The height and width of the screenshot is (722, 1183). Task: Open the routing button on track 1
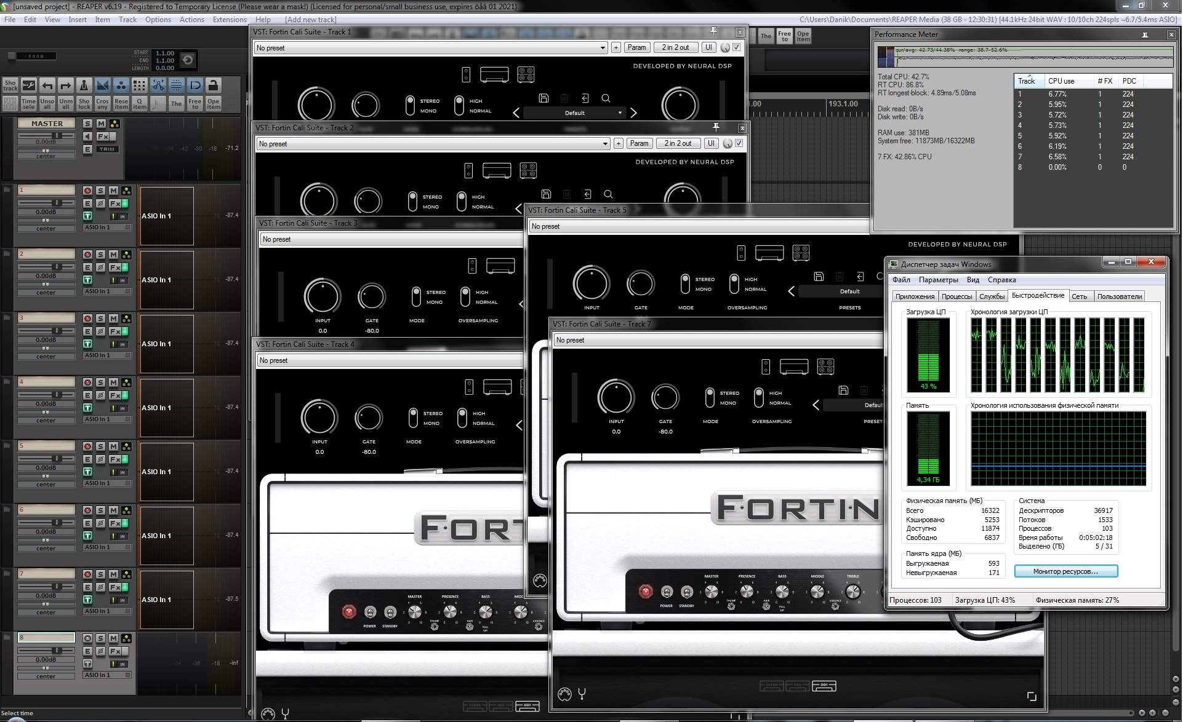[126, 191]
